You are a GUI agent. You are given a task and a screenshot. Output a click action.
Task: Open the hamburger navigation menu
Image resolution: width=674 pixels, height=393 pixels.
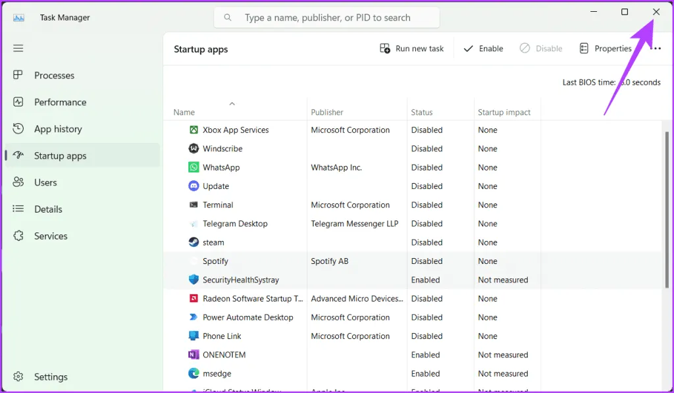[x=18, y=48]
